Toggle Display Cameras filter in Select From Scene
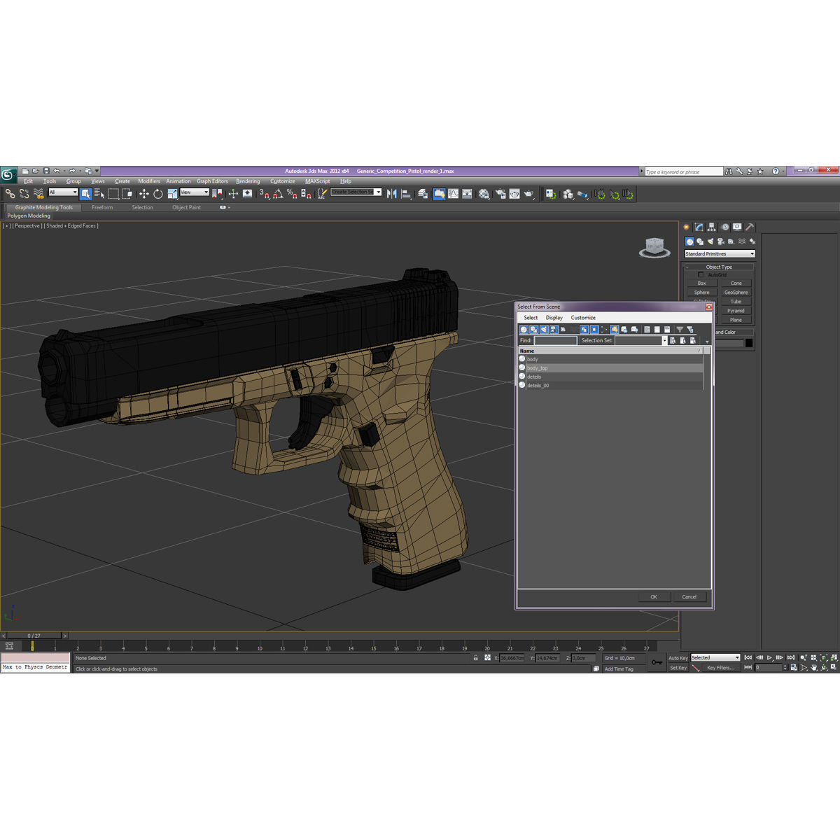 pos(554,329)
